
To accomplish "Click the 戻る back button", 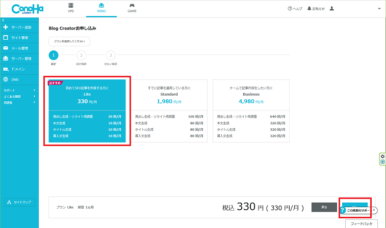I will [324, 207].
